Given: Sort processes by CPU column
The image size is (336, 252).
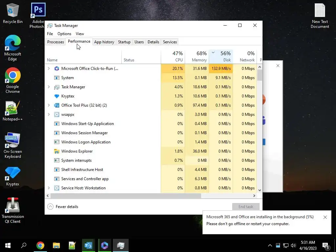Looking at the screenshot, I should pyautogui.click(x=173, y=57).
